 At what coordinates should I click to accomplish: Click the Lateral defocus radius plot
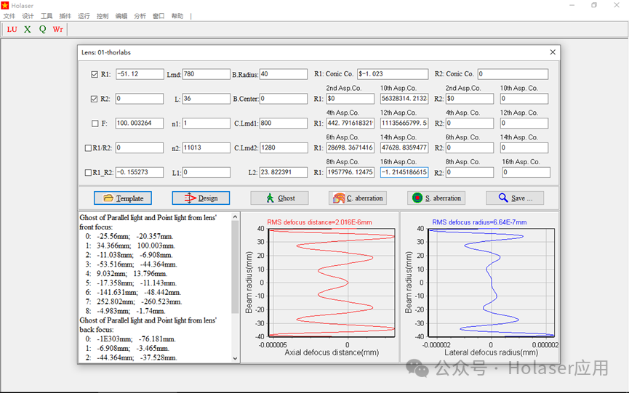click(492, 283)
